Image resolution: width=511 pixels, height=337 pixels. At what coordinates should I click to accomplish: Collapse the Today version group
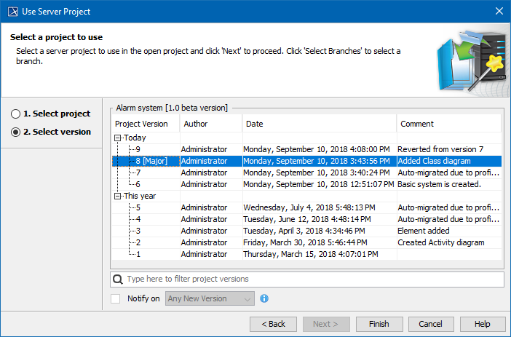[118, 138]
